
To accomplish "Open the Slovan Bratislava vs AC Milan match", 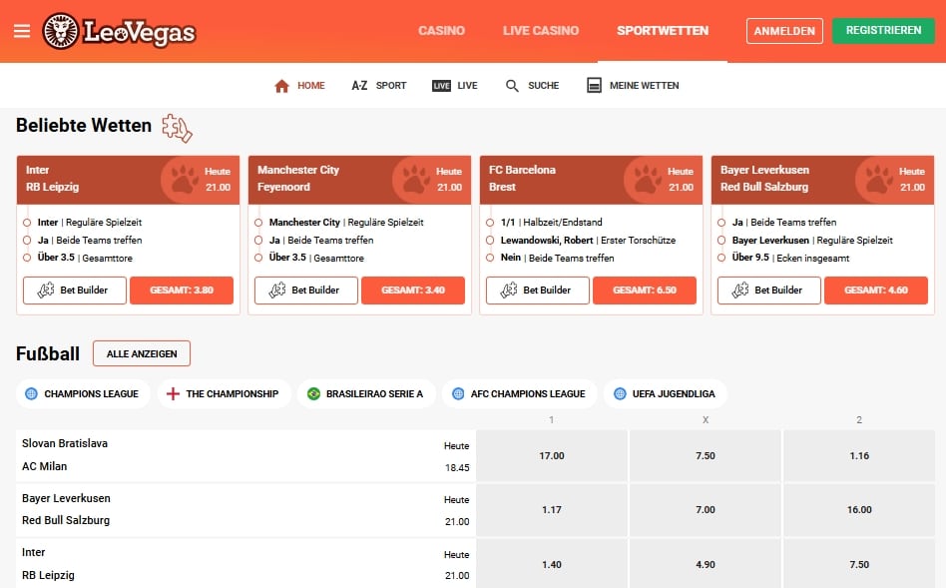I will [245, 456].
